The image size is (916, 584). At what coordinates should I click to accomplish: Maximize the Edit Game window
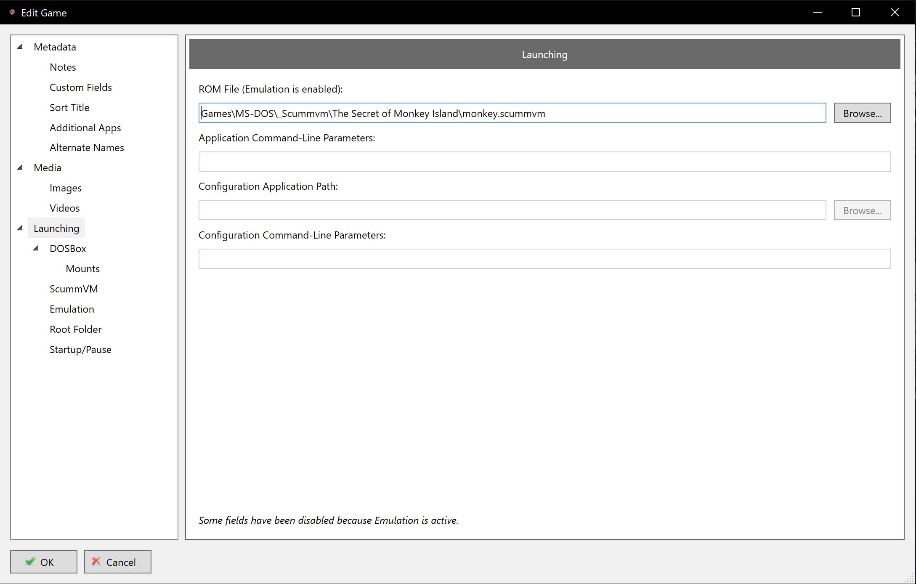(856, 12)
